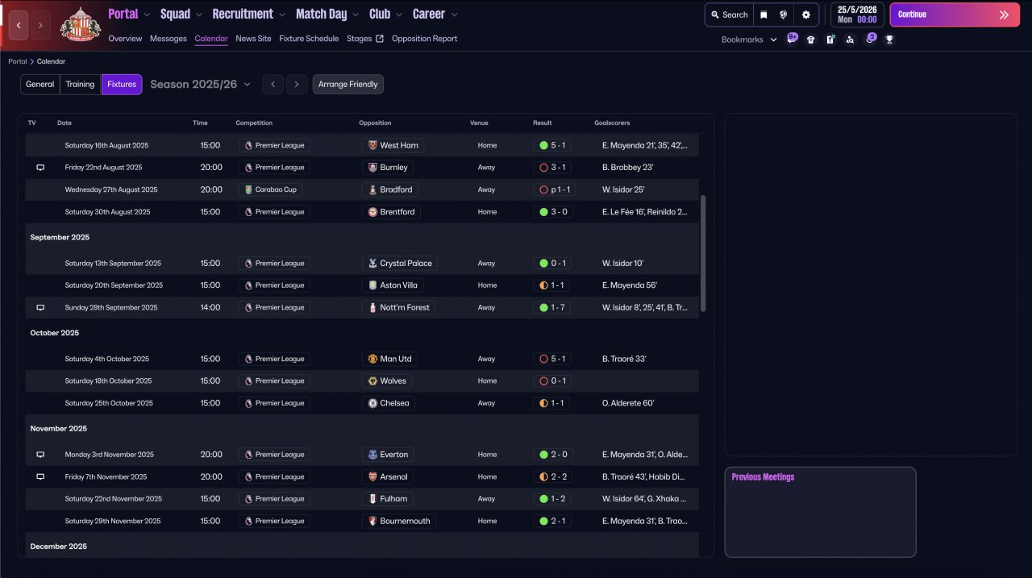The image size is (1032, 578).
Task: Open the globe world icon
Action: pos(783,15)
